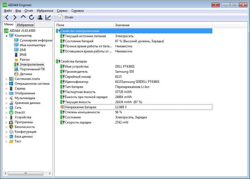This screenshot has width=250, height=179.
Task: Open the Сервис menu
Action: (x=62, y=11)
